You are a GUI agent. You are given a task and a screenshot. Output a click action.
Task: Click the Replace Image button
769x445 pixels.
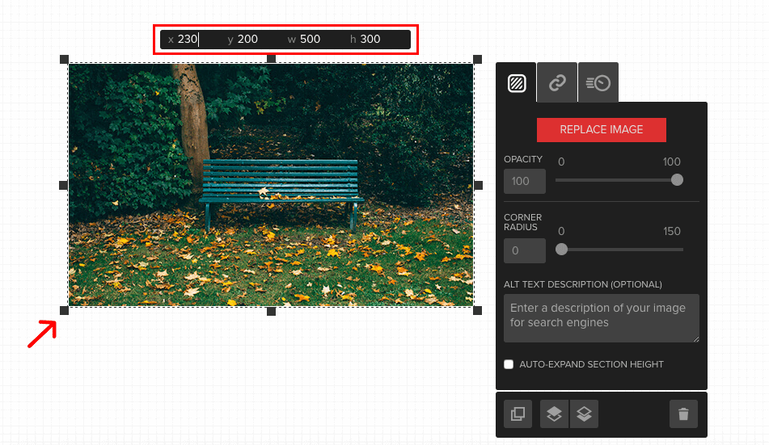[601, 130]
